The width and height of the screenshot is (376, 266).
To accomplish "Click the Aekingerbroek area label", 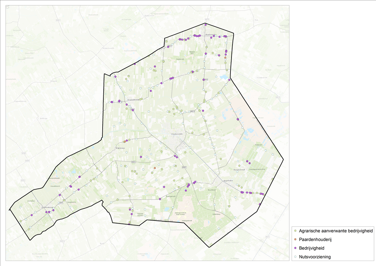I will pyautogui.click(x=187, y=220).
